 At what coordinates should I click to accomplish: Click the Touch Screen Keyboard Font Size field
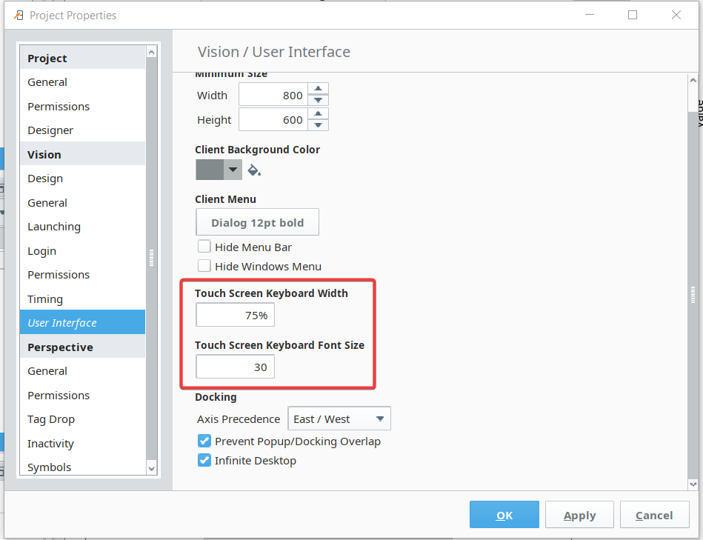pyautogui.click(x=235, y=367)
